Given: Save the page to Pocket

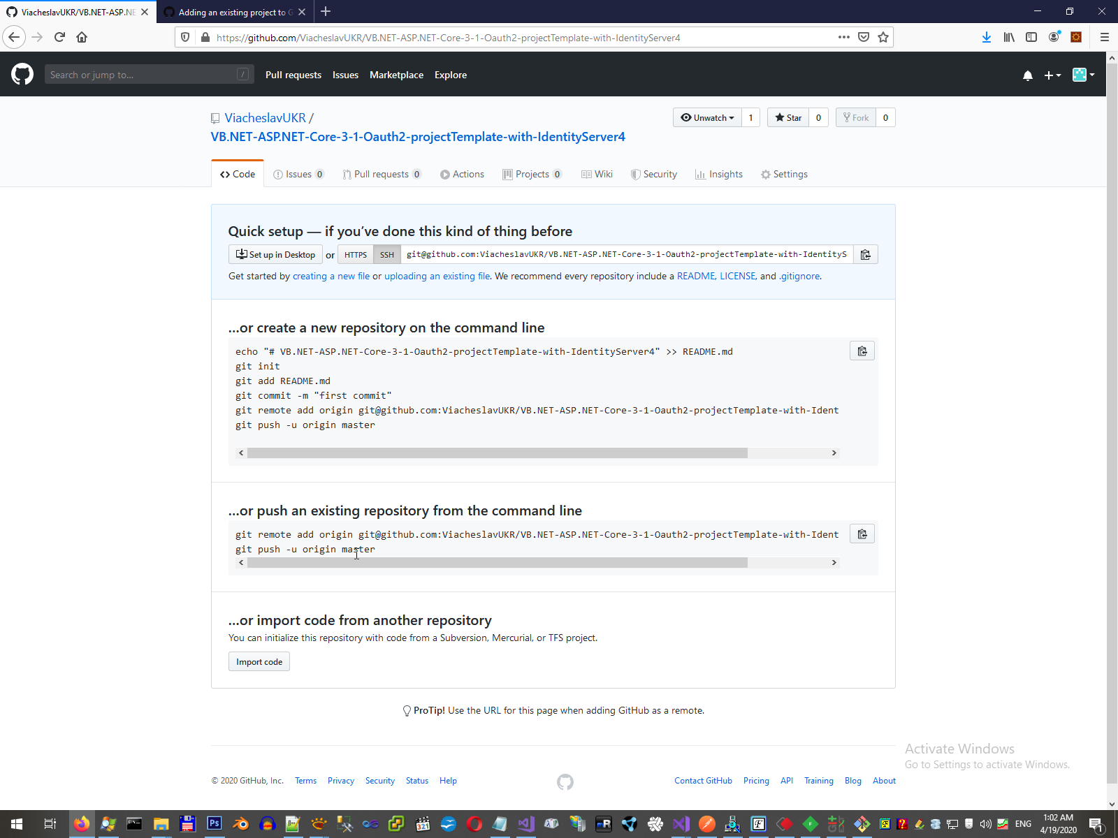Looking at the screenshot, I should pos(864,37).
